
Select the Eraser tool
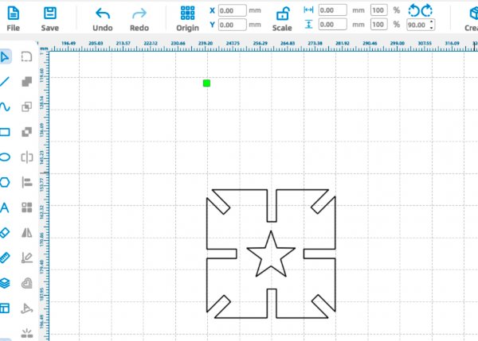[x=5, y=233]
